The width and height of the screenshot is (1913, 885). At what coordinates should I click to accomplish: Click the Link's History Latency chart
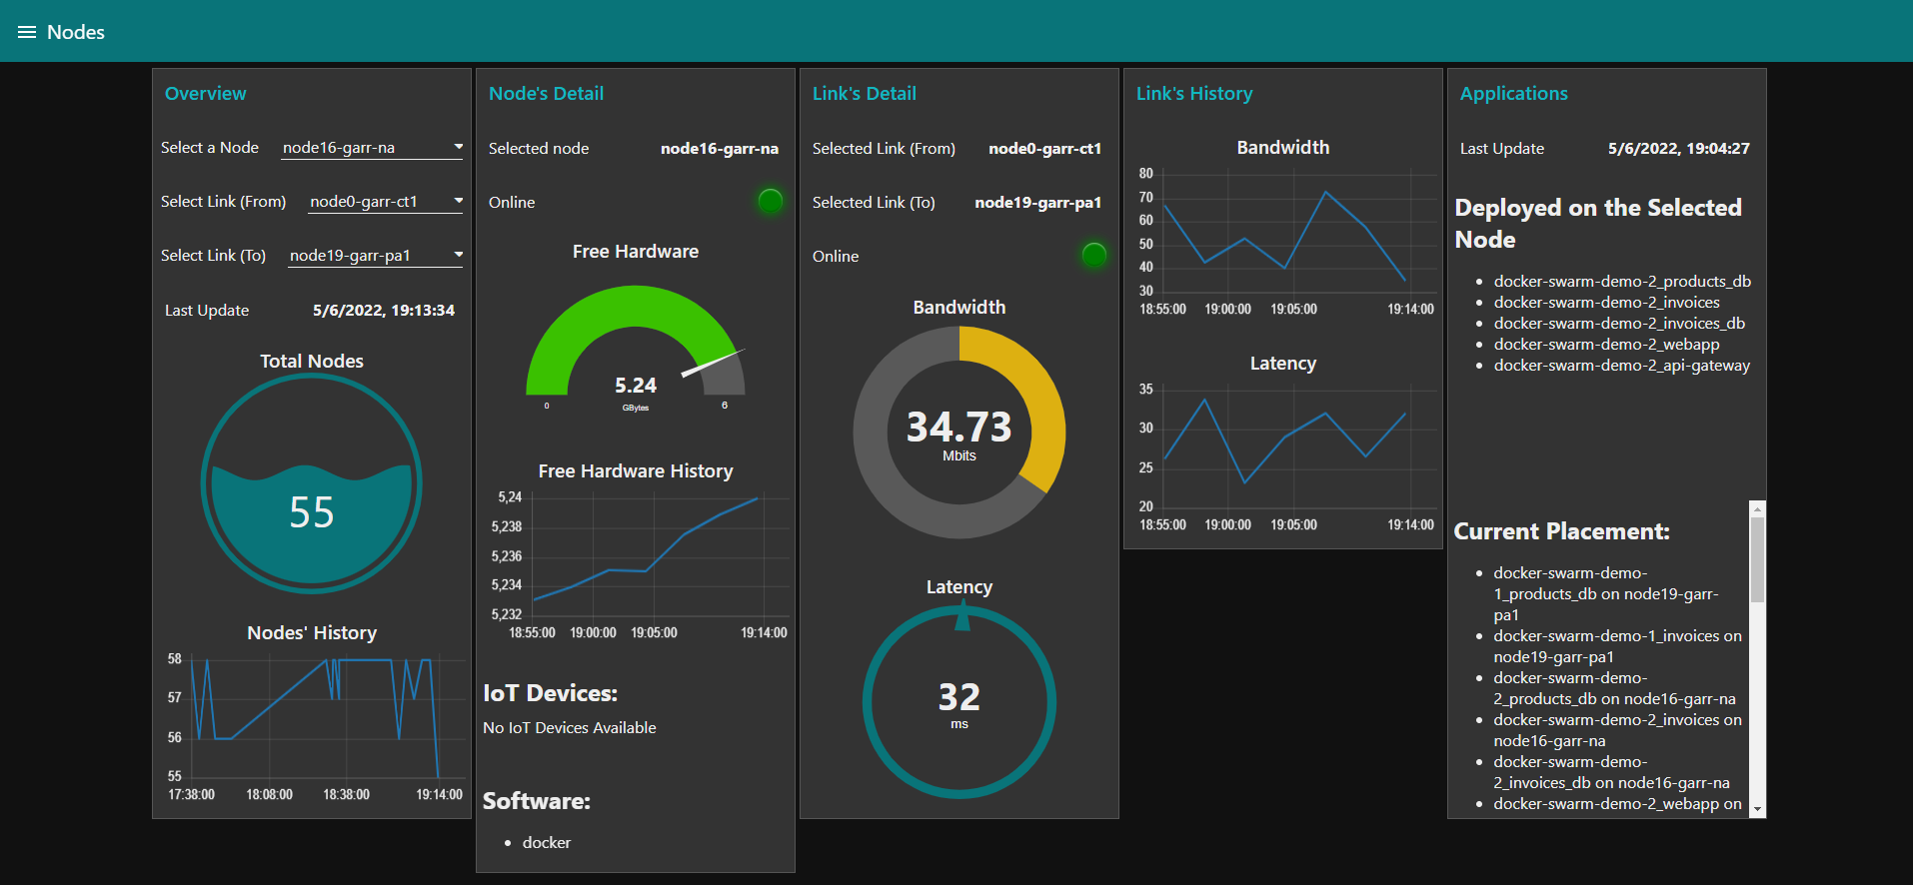click(x=1285, y=456)
